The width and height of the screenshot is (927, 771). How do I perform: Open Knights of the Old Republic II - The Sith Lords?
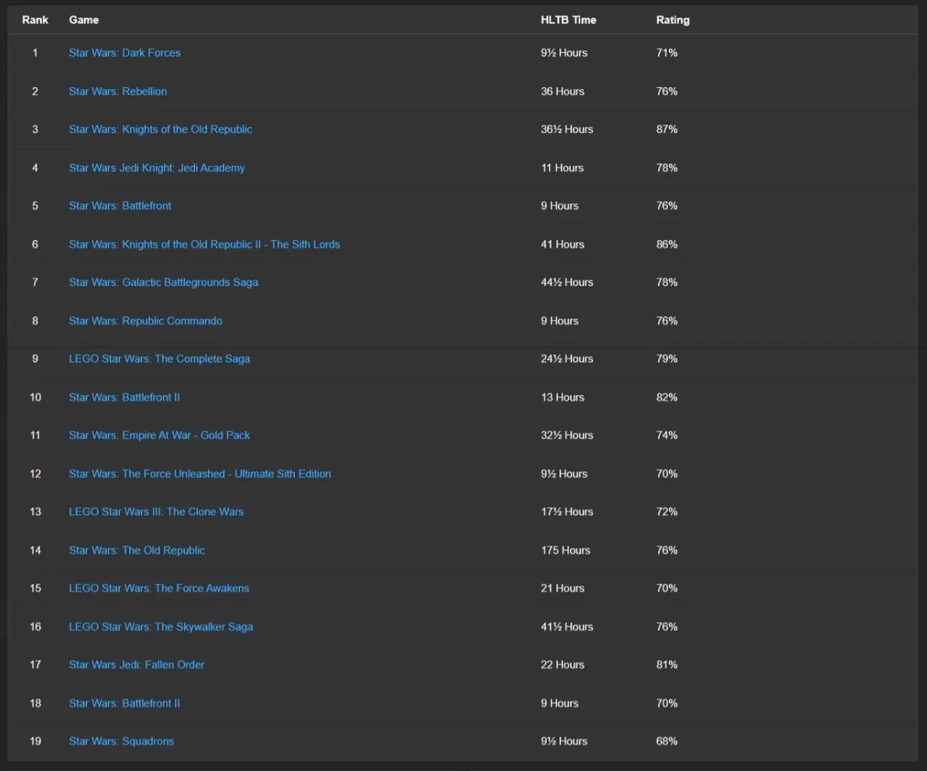204,244
